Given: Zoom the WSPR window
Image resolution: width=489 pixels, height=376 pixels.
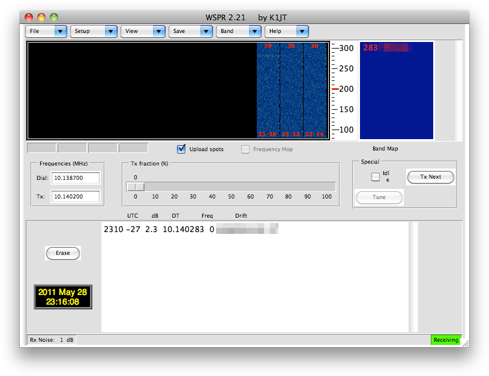Looking at the screenshot, I should (54, 17).
